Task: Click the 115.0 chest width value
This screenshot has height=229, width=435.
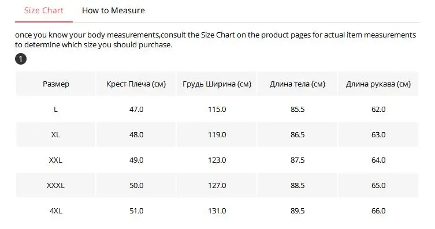Action: tap(217, 110)
